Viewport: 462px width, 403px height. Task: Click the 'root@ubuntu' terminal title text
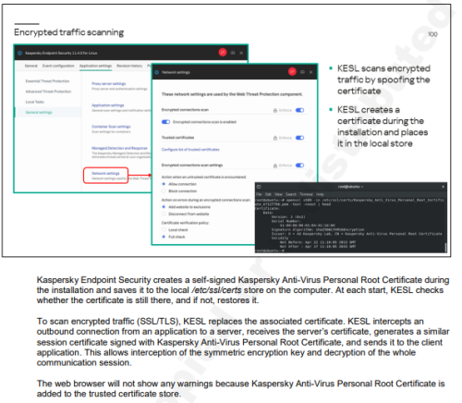tap(350, 187)
